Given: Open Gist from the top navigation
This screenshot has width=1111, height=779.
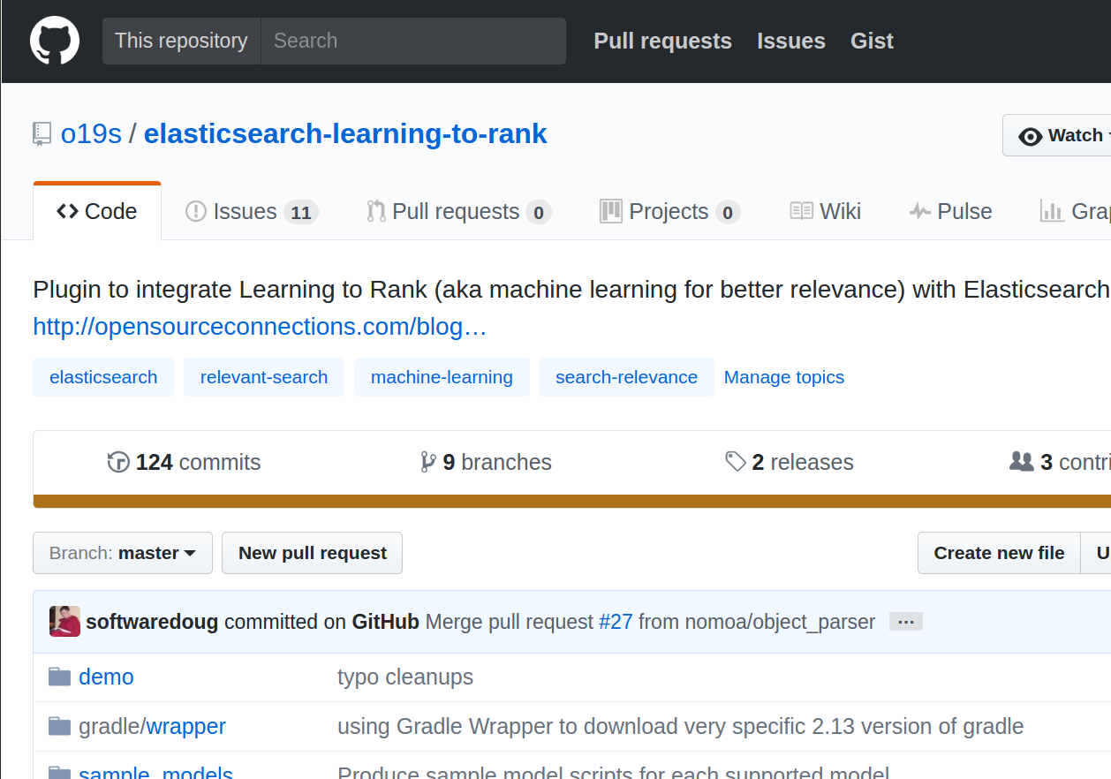Looking at the screenshot, I should (x=872, y=41).
